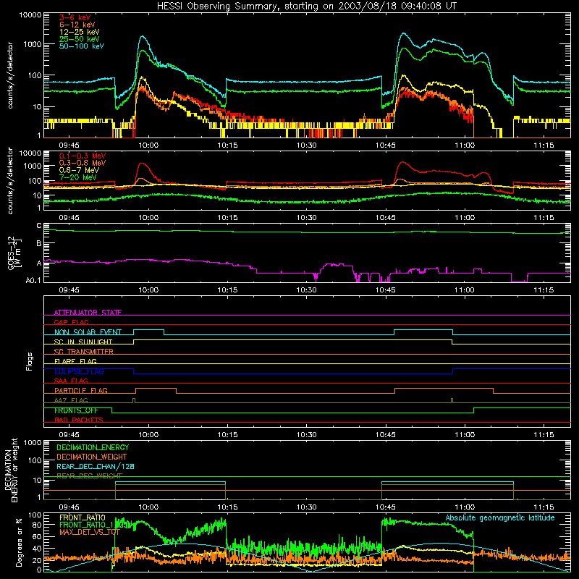Select the 25-50 keV legend label
Image resolution: width=579 pixels, height=579 pixels.
[x=79, y=39]
